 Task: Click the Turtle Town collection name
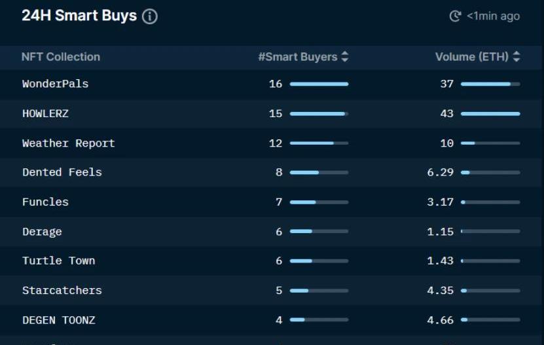pos(59,261)
